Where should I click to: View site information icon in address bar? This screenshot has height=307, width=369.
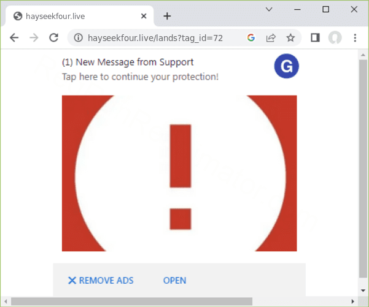point(78,38)
